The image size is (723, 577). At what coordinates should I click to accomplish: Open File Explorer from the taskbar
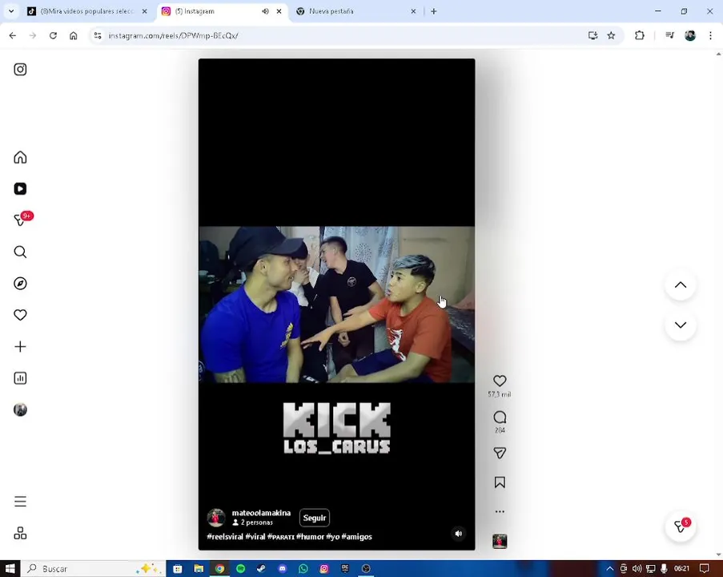coord(199,569)
